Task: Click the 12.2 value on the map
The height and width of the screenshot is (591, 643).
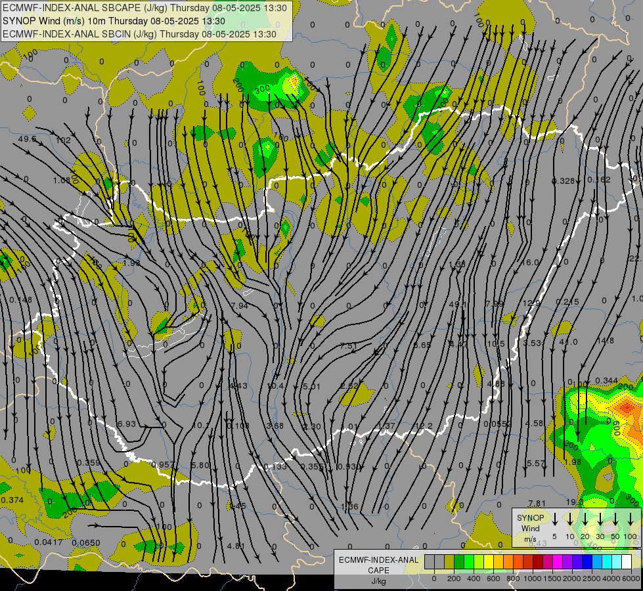Action: pos(424,426)
